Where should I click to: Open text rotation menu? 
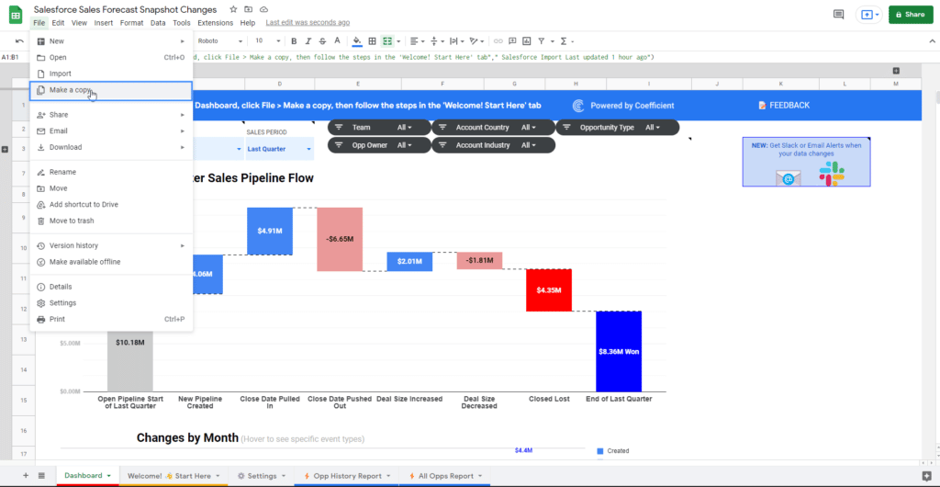[476, 41]
